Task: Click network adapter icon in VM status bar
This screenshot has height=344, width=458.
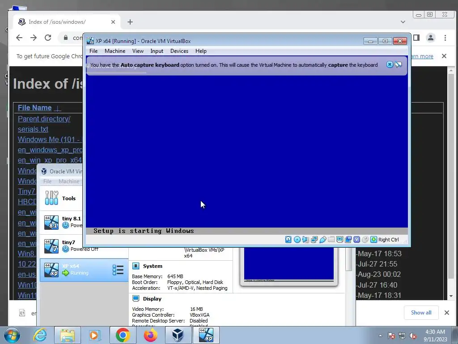Action: click(x=314, y=240)
